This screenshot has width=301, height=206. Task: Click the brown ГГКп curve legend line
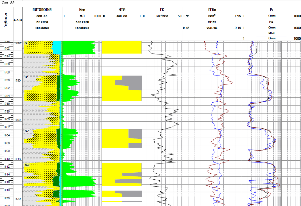click(x=212, y=13)
